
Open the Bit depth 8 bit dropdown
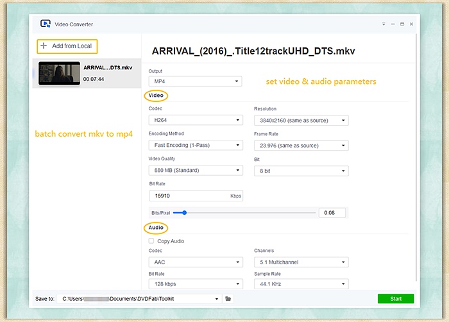pyautogui.click(x=301, y=171)
